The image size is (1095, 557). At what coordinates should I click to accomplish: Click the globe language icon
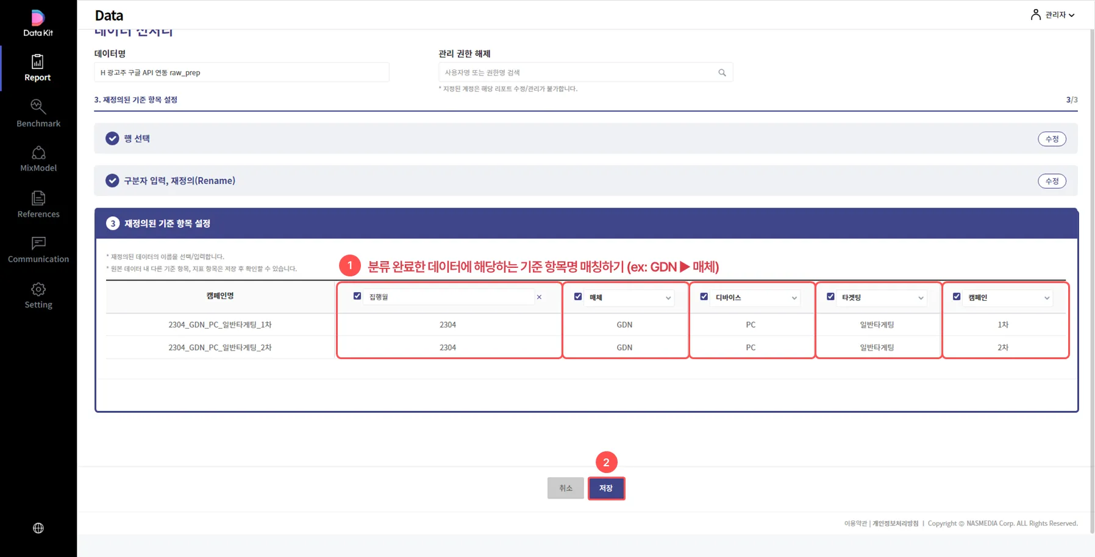tap(38, 528)
